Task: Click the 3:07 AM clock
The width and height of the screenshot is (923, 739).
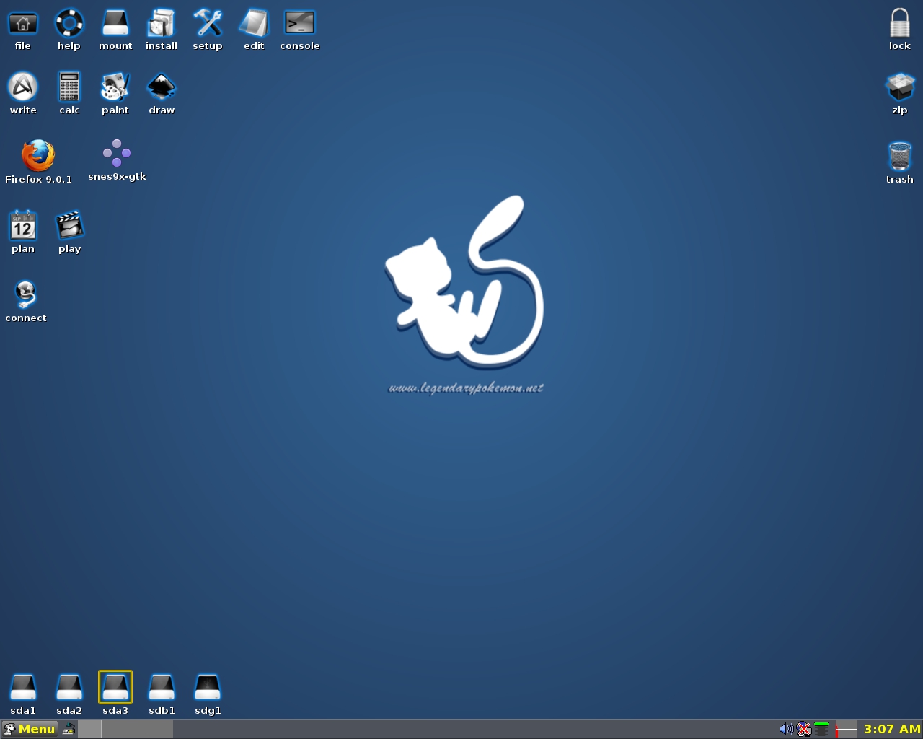Action: [x=891, y=729]
